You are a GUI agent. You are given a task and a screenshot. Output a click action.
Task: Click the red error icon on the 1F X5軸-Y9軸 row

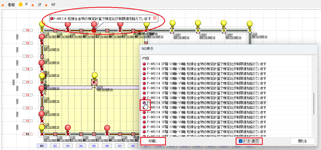(145, 102)
